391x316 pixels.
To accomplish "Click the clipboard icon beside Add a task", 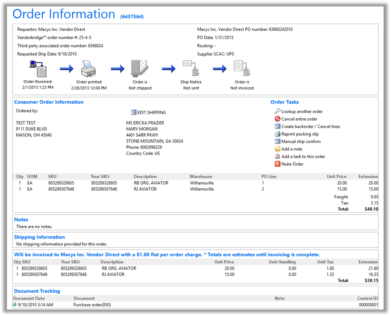I will (277, 156).
